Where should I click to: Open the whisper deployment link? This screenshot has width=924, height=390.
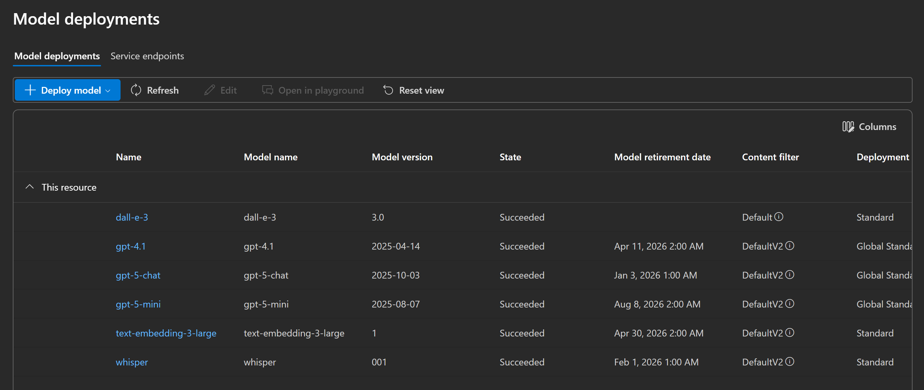click(x=132, y=362)
